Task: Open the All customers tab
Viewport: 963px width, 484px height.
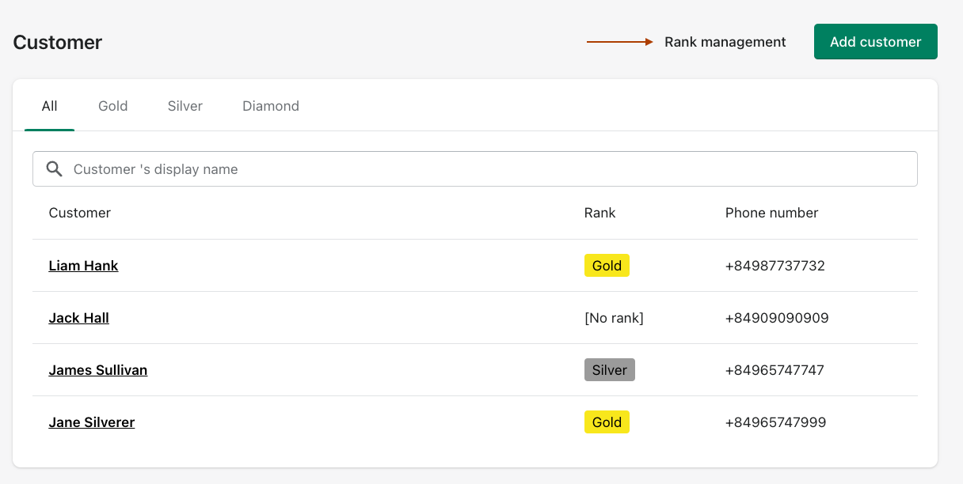Action: (50, 106)
